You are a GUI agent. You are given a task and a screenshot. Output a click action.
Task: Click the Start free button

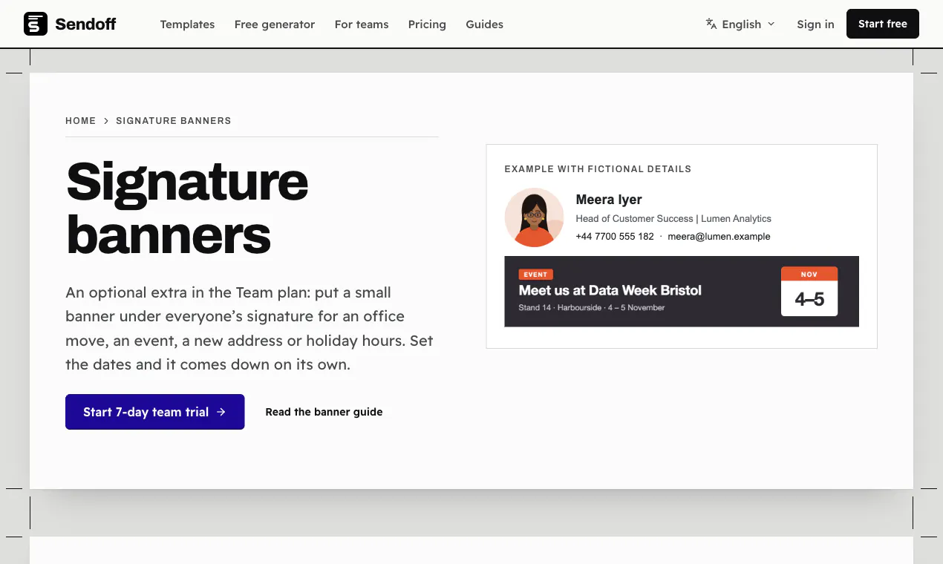click(883, 24)
